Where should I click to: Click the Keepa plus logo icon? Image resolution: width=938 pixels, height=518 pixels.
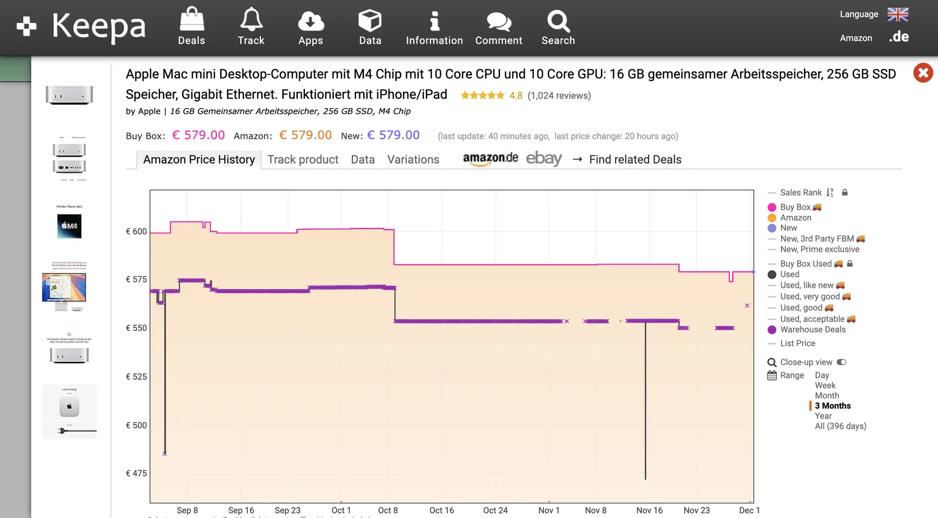[x=26, y=26]
